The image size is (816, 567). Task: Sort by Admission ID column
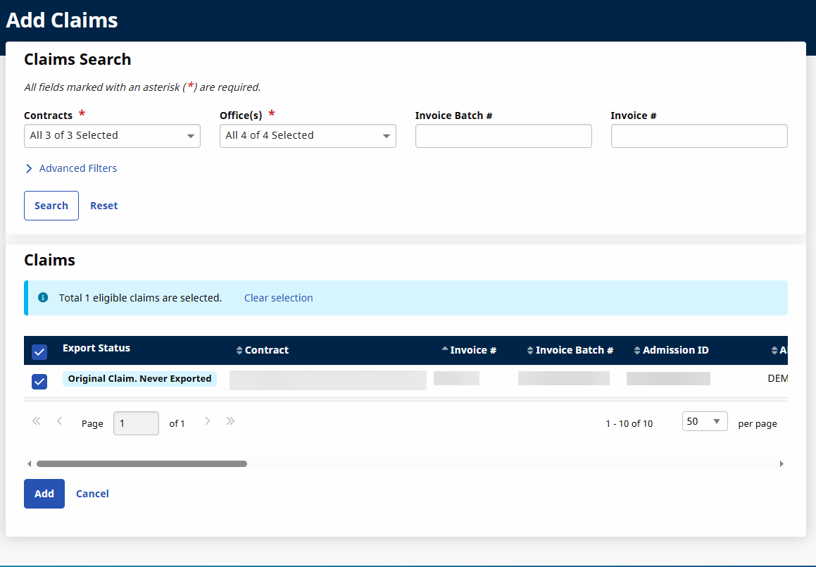coord(671,350)
